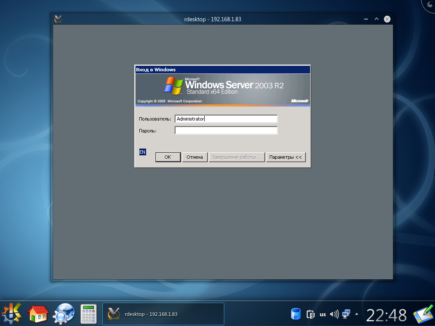
Task: Select rdesktop task in the taskbar
Action: 163,314
